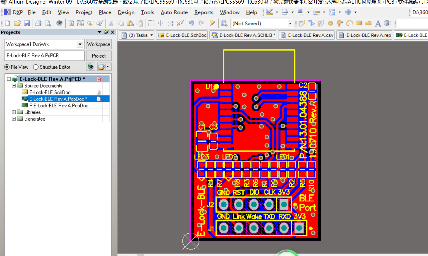
Task: Save the current PCB document
Action: click(x=27, y=23)
